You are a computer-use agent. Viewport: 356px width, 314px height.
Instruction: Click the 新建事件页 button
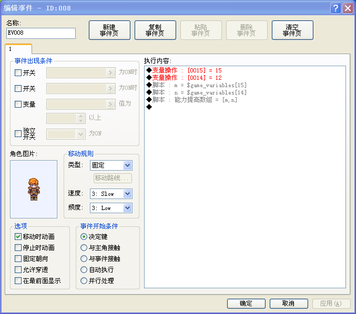(x=109, y=30)
